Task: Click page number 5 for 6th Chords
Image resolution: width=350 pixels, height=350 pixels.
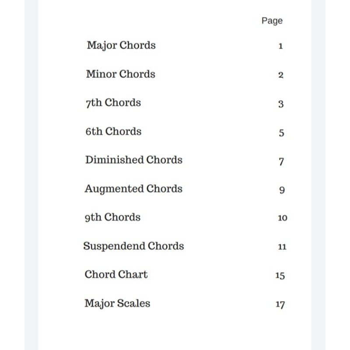Action: point(281,133)
